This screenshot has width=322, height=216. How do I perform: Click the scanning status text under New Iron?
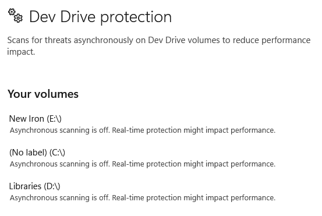pyautogui.click(x=143, y=130)
